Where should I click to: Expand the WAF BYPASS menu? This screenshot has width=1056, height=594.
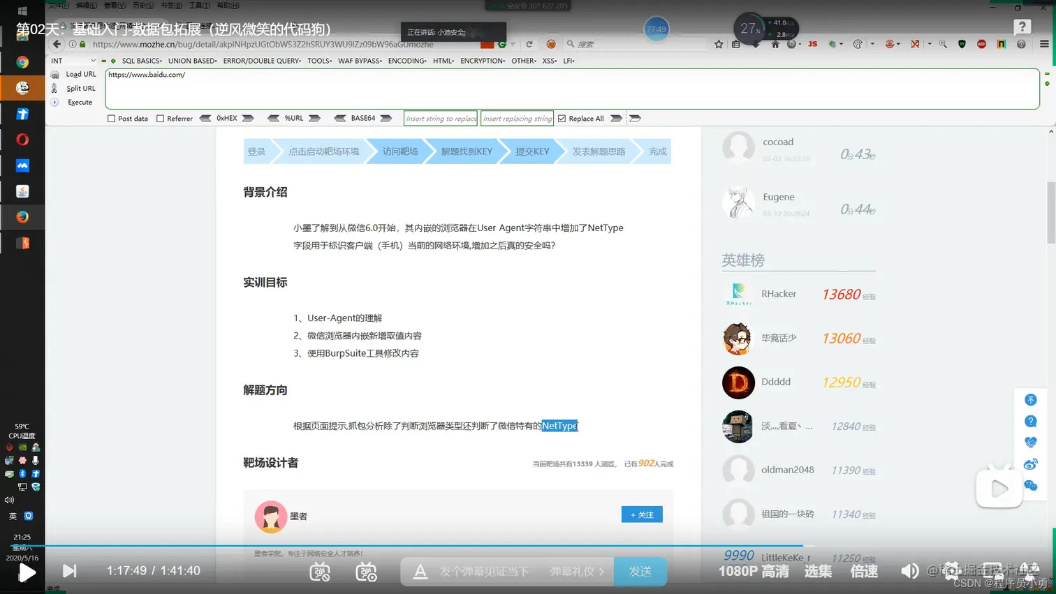(x=360, y=61)
